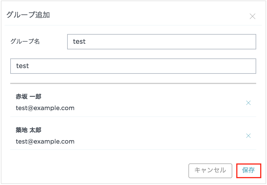Click the blank area right of 赤坂 一郎 name
267x185 pixels.
coord(142,97)
